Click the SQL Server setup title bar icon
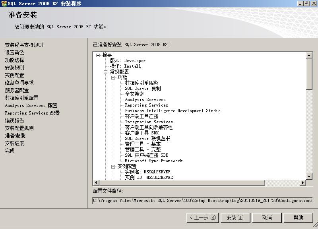The width and height of the screenshot is (318, 229). coord(4,4)
